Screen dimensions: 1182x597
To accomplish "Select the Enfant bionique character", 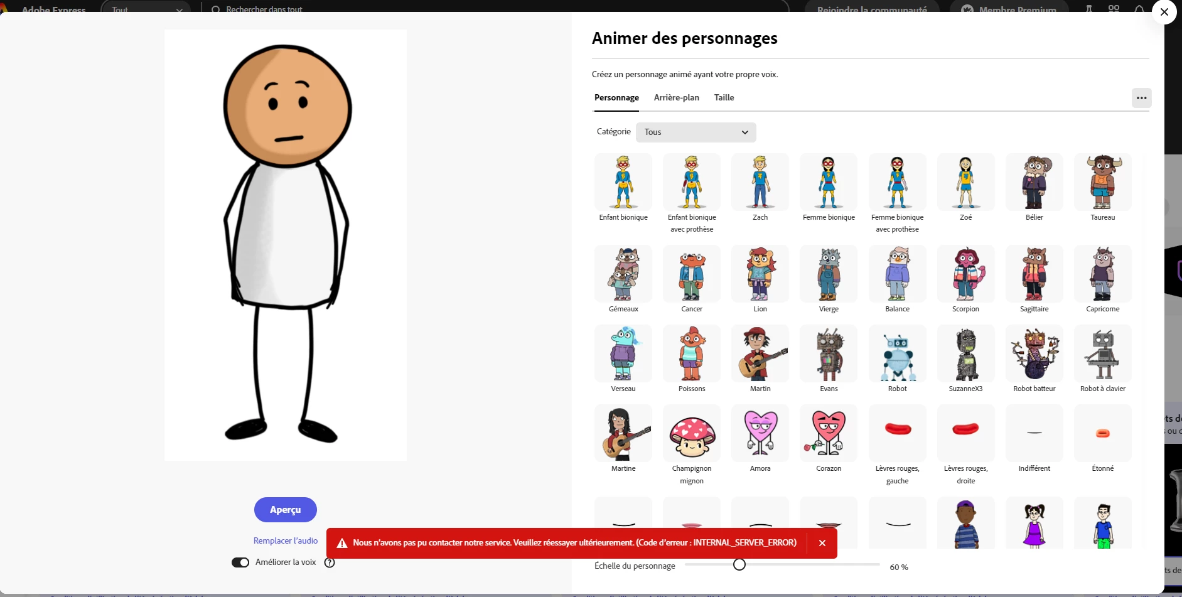I will pyautogui.click(x=623, y=182).
